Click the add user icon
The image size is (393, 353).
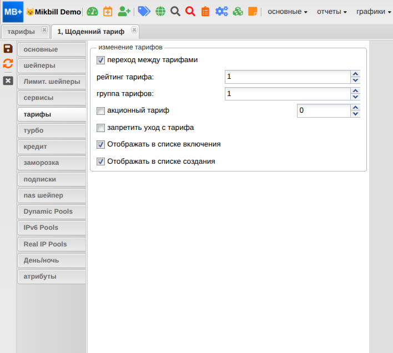124,11
